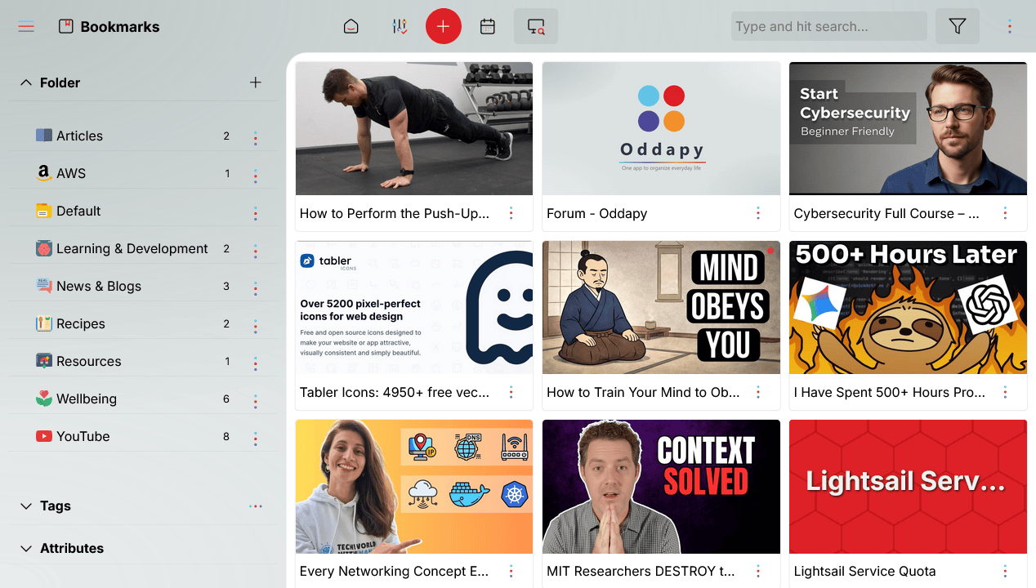Open the home view icon

pyautogui.click(x=351, y=25)
